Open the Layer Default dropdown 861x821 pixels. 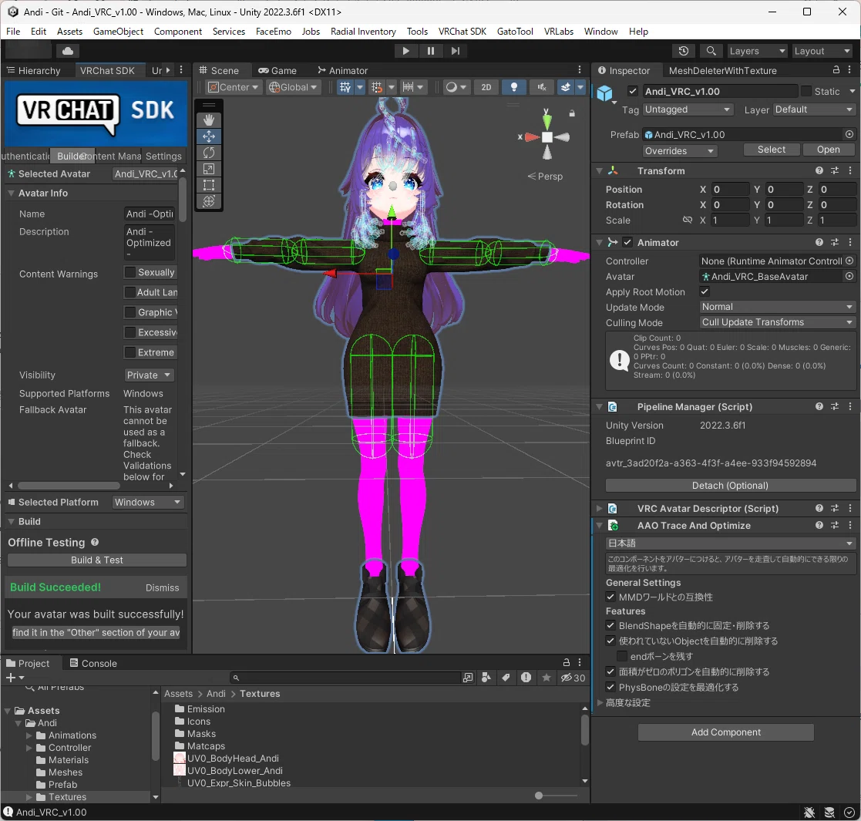tap(814, 109)
